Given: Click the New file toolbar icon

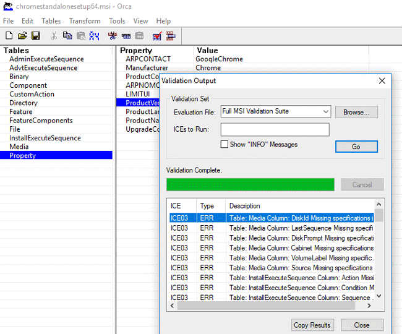Looking at the screenshot, I should click(9, 36).
